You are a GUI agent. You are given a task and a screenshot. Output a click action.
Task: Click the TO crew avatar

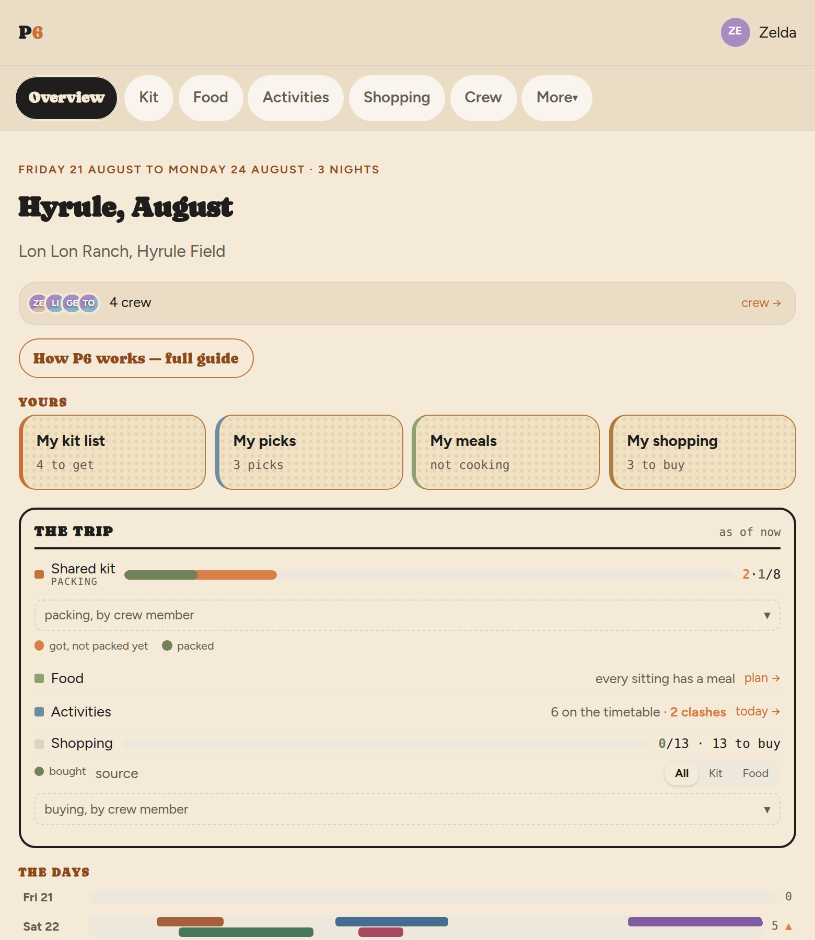(x=89, y=303)
